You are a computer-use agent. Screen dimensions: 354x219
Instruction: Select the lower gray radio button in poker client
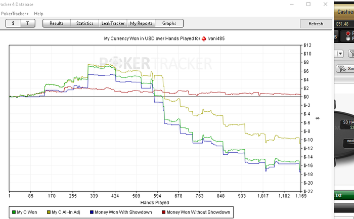click(x=348, y=38)
